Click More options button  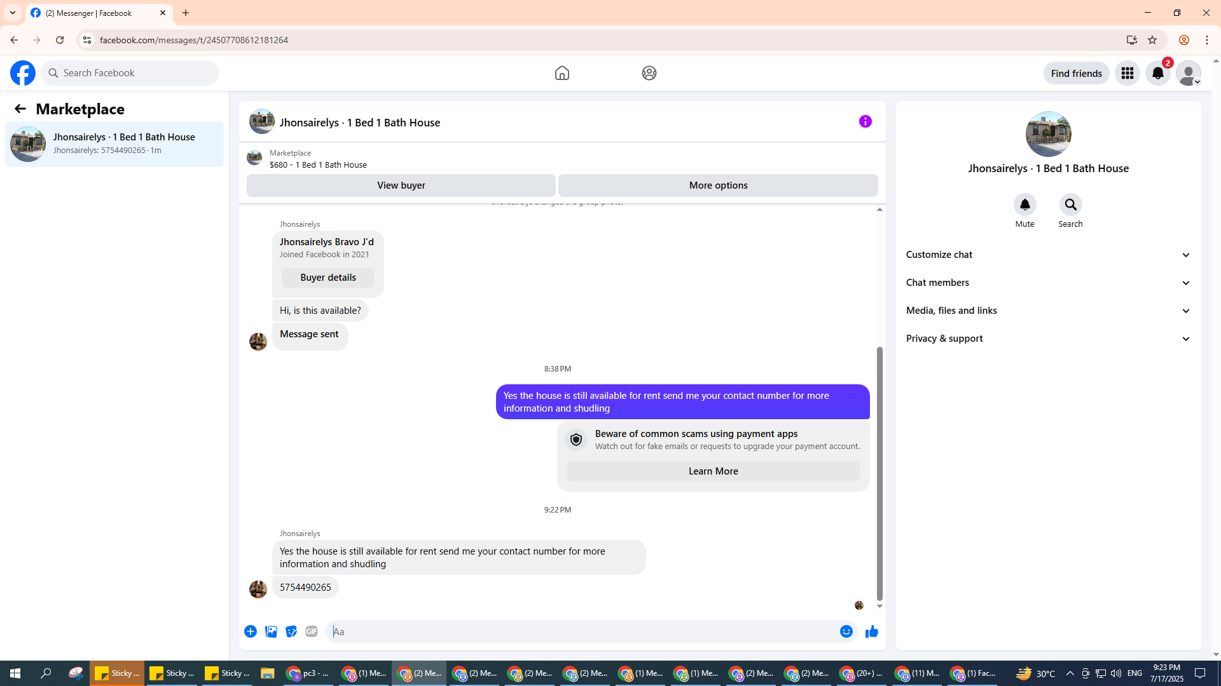point(718,185)
